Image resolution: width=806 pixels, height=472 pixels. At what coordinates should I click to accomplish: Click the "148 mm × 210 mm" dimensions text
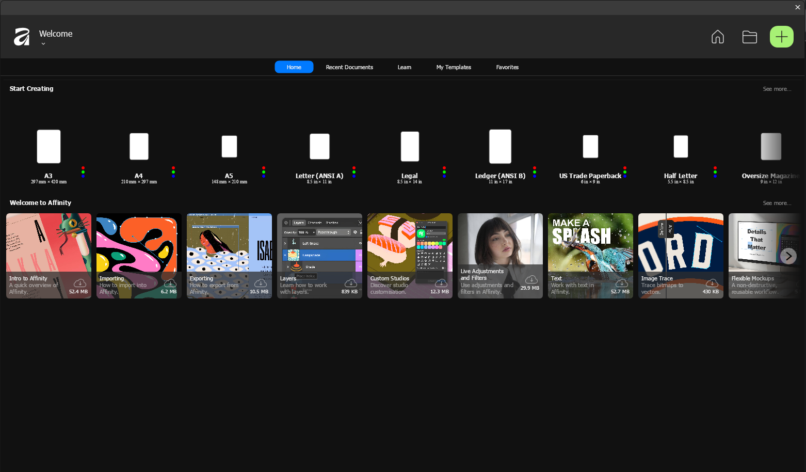(x=229, y=182)
